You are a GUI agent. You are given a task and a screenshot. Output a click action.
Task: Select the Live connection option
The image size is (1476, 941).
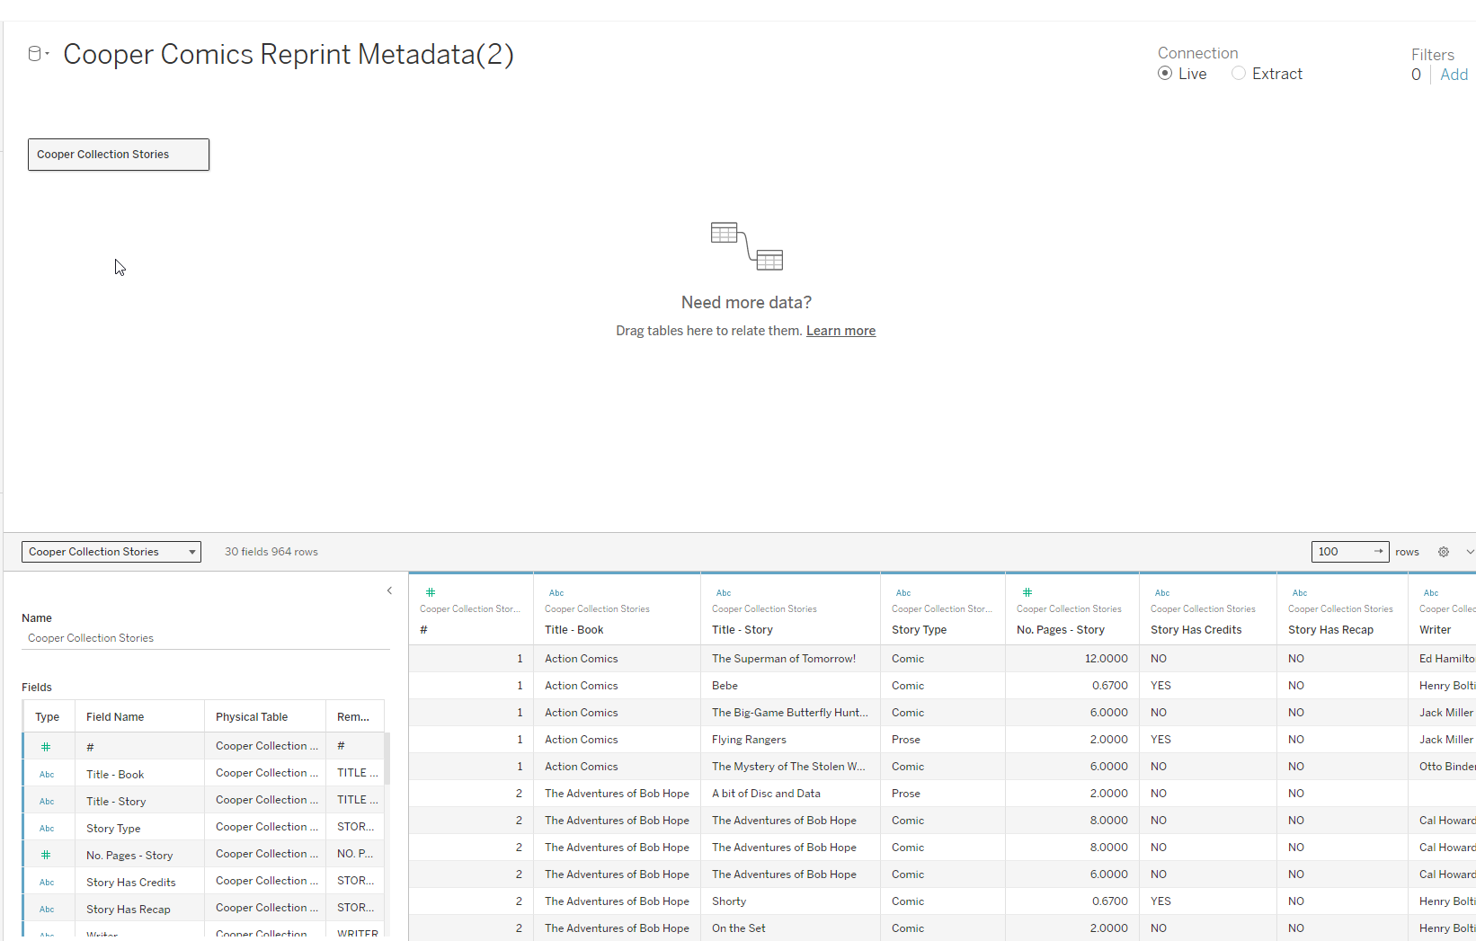1165,74
